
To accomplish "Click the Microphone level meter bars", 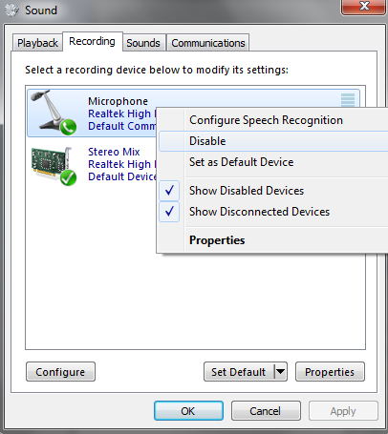I will (348, 100).
